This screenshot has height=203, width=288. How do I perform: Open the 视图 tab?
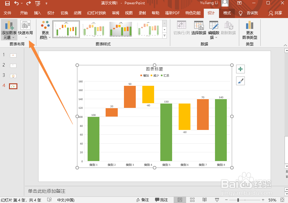129,13
